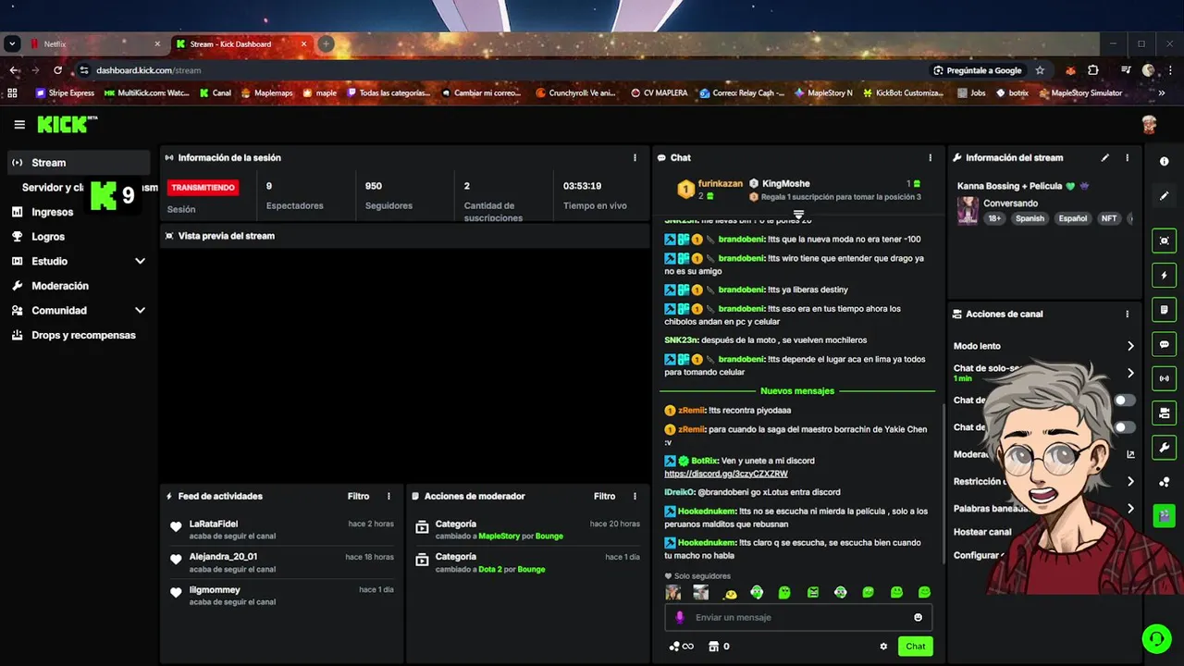Expand Modo lento options
The width and height of the screenshot is (1184, 666).
point(1129,346)
